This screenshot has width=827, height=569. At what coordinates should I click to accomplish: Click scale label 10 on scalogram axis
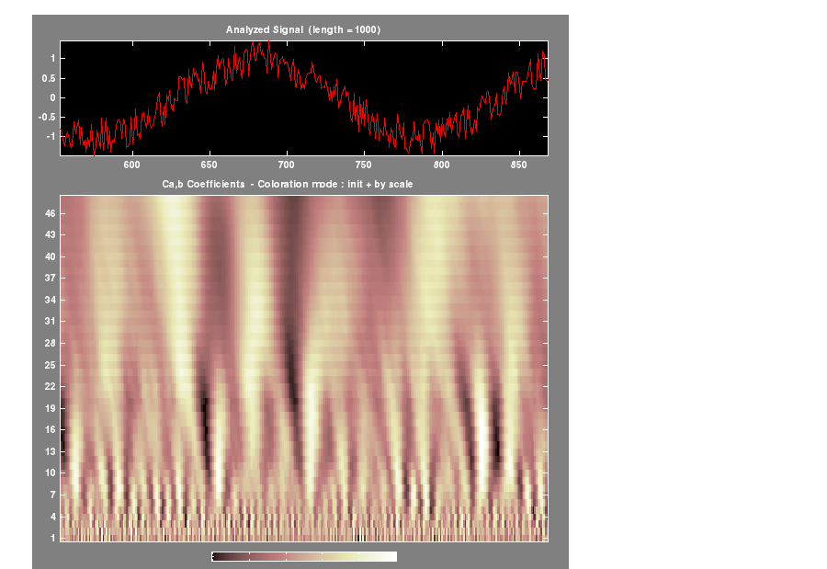pyautogui.click(x=51, y=472)
